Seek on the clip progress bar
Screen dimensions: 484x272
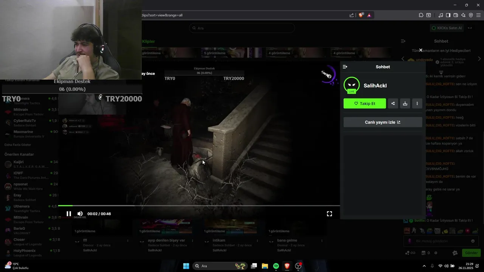(199, 206)
